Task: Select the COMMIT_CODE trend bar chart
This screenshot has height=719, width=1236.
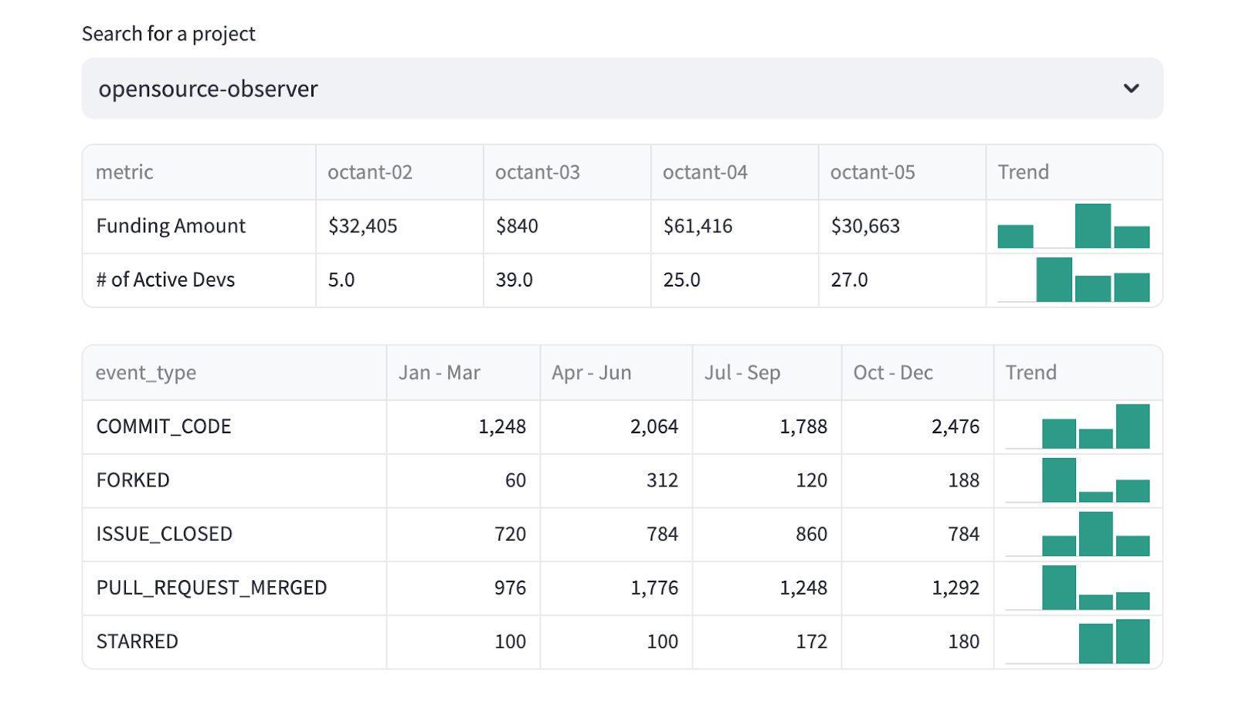Action: click(1078, 426)
